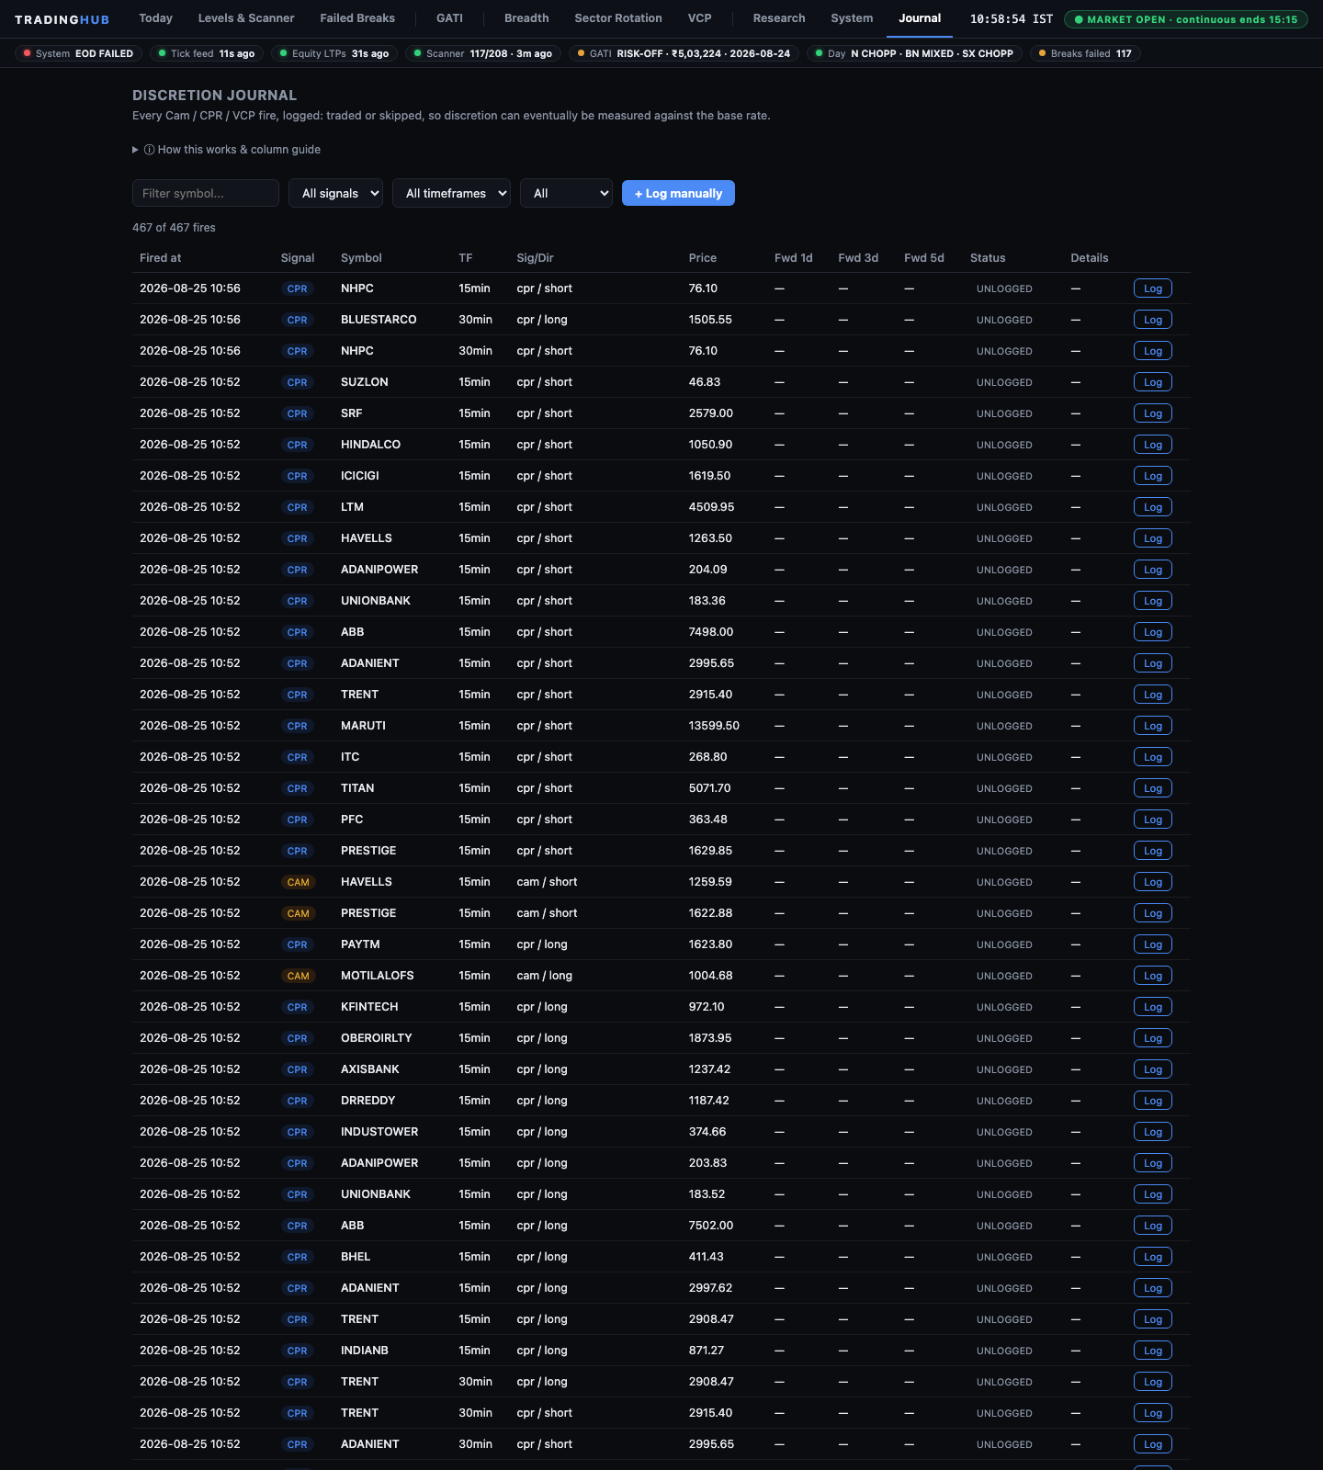Click Log for INDIANB row
1323x1470 pixels.
tap(1153, 1351)
